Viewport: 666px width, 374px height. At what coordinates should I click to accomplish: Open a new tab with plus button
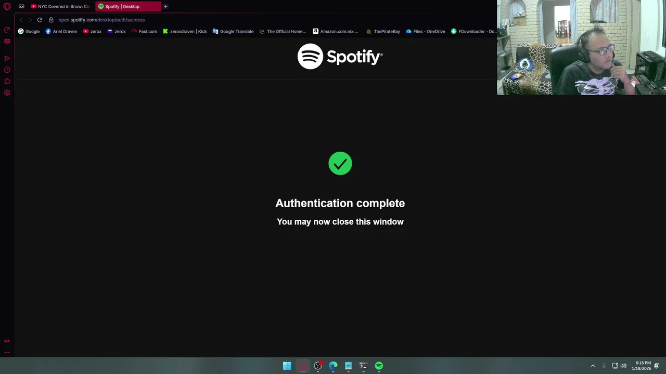[165, 6]
